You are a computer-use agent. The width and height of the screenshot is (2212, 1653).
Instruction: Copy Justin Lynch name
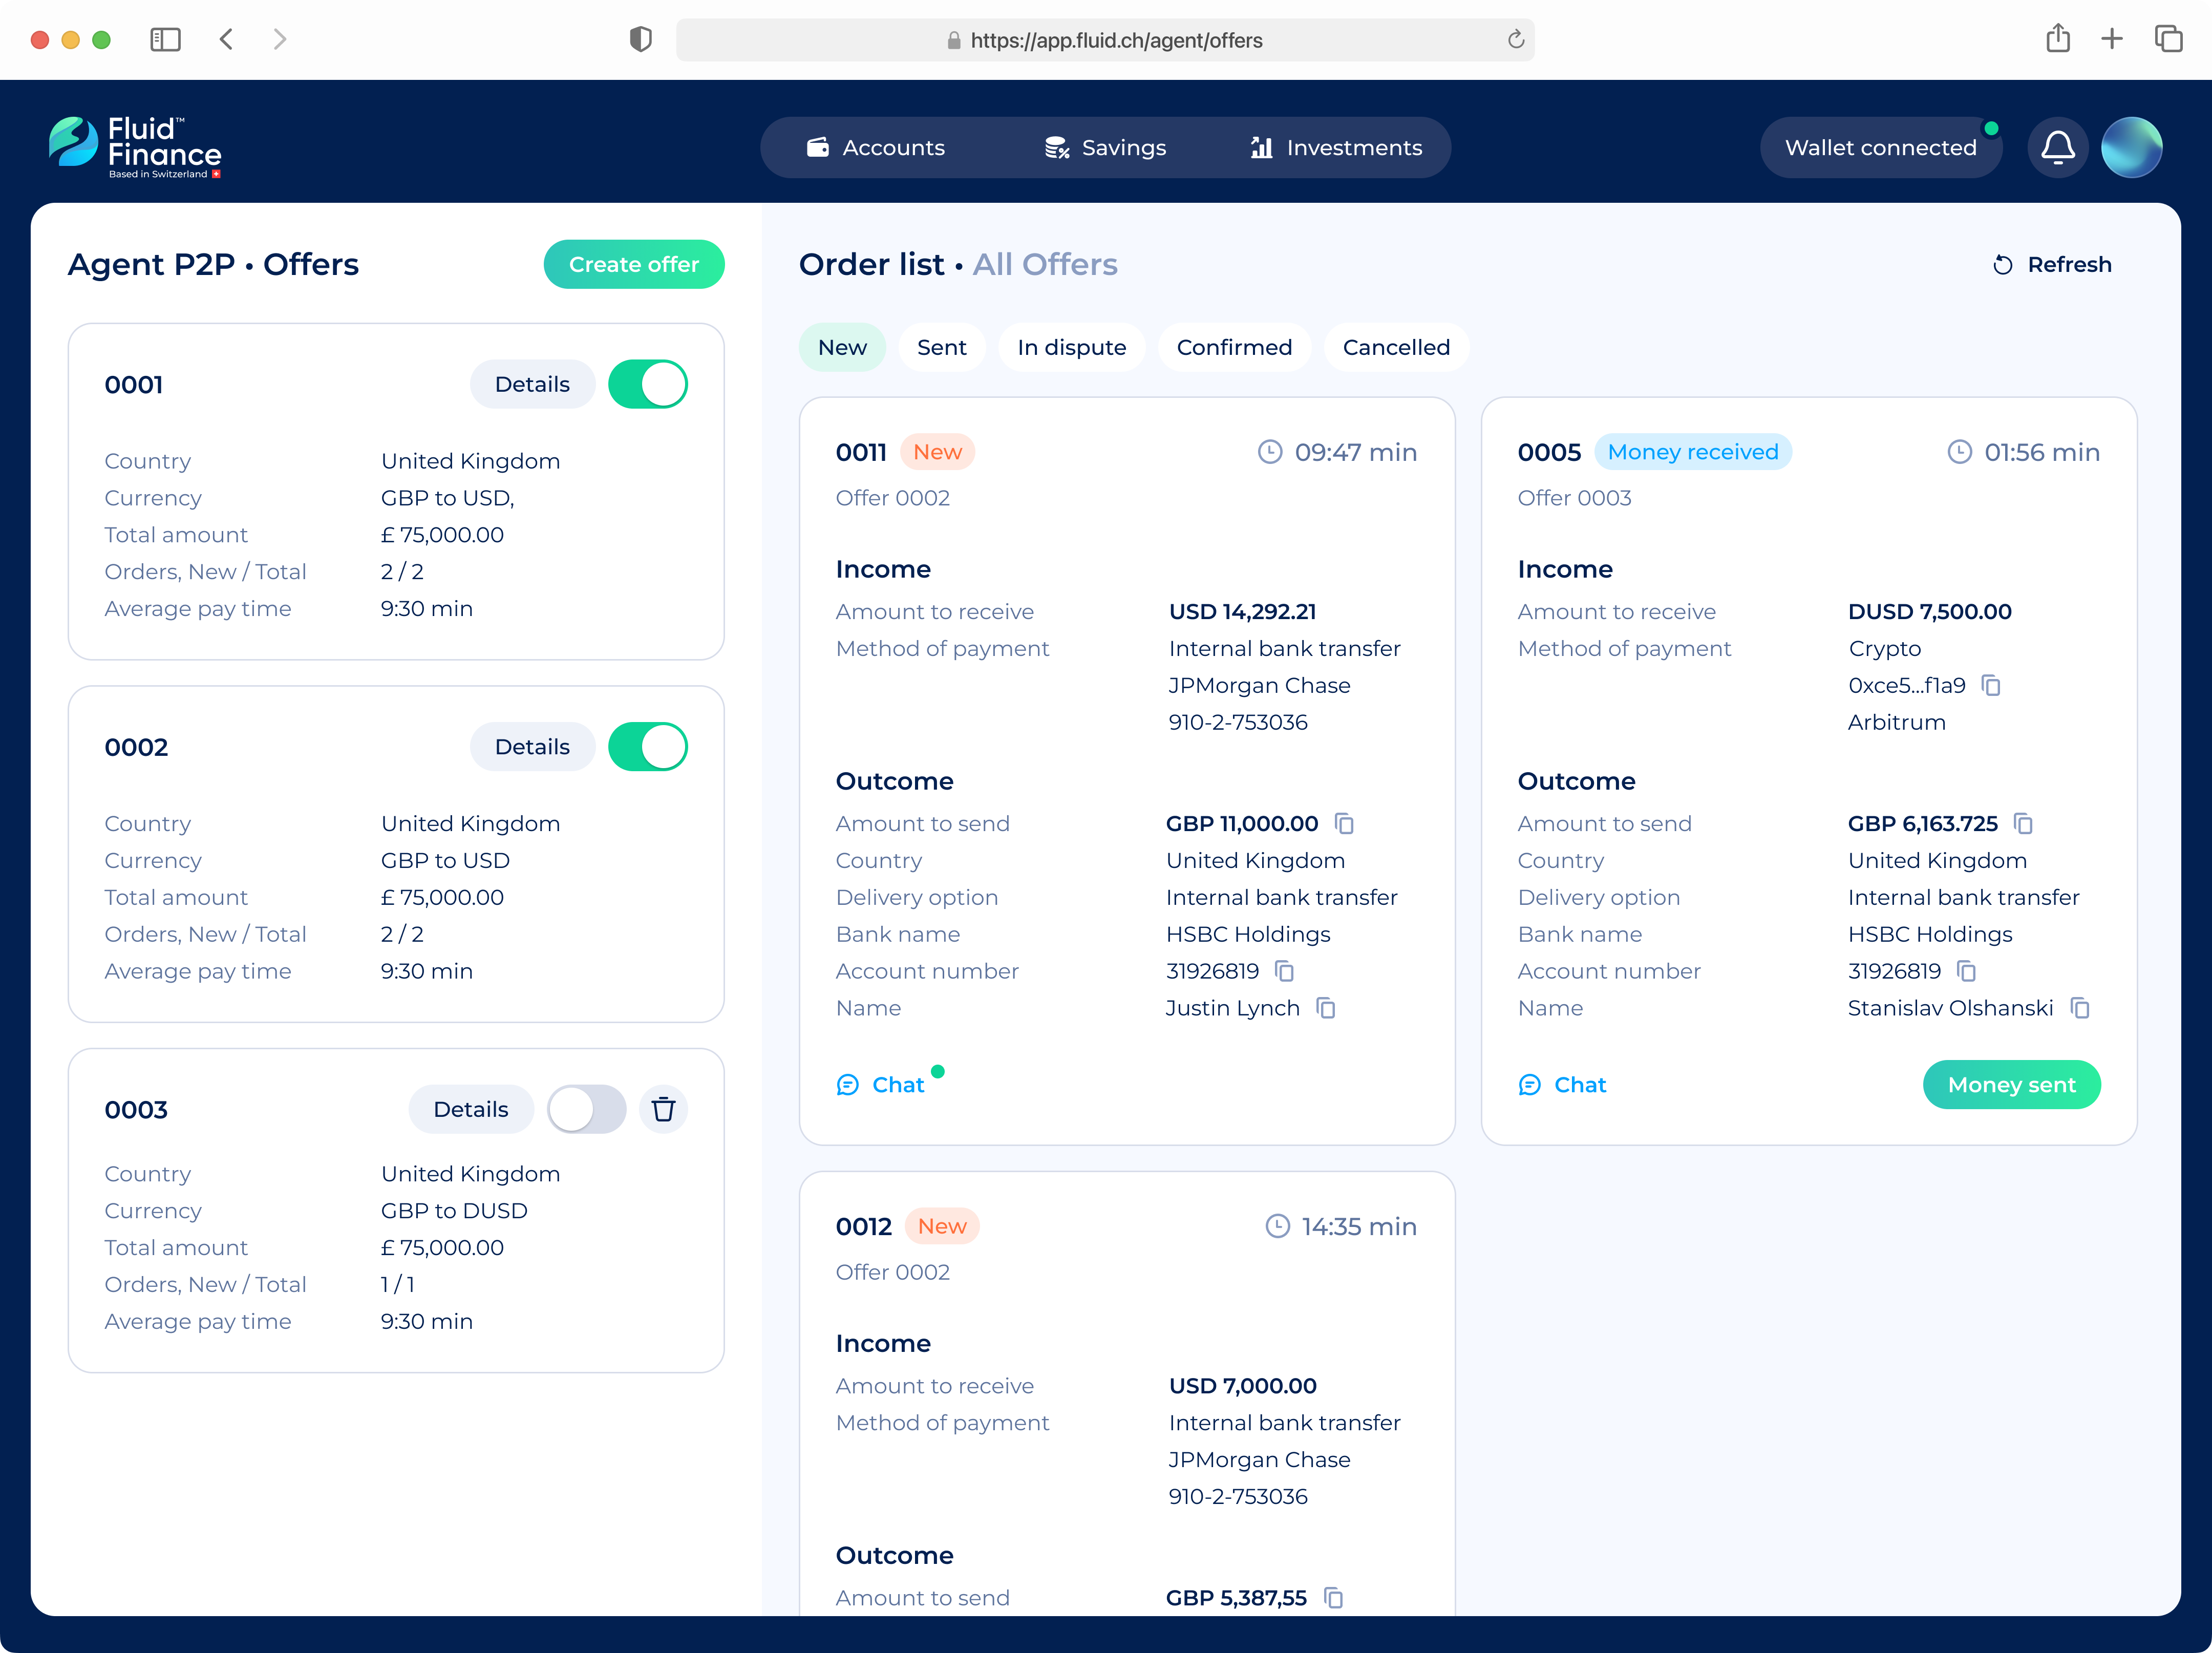(1326, 1008)
